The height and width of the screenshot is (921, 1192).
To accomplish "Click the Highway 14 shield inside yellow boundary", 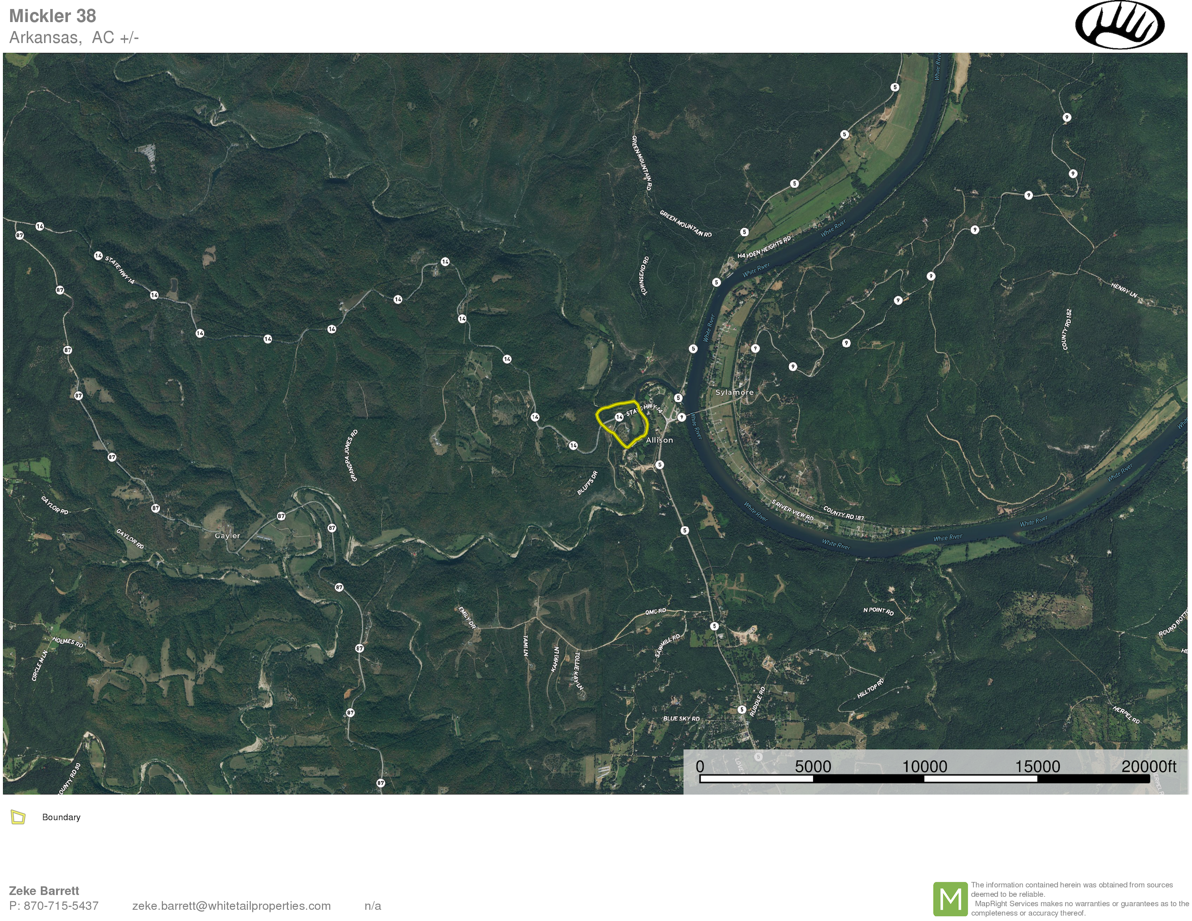I will tap(619, 417).
